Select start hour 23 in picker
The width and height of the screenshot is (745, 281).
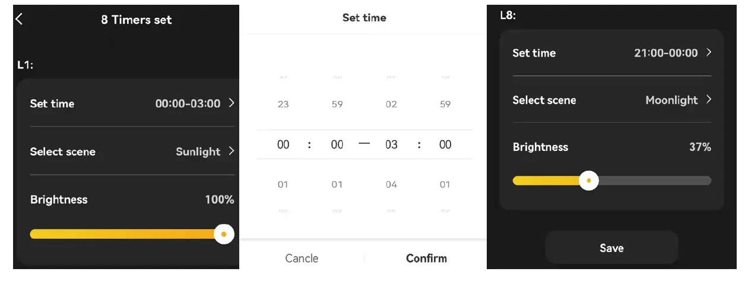(x=283, y=104)
